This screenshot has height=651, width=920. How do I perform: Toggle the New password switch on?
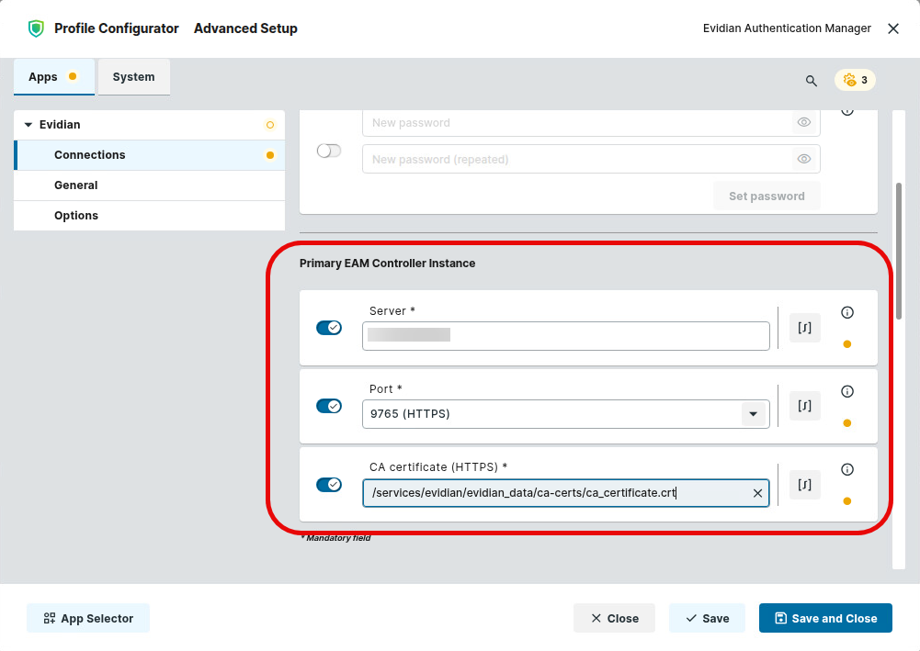pyautogui.click(x=329, y=151)
